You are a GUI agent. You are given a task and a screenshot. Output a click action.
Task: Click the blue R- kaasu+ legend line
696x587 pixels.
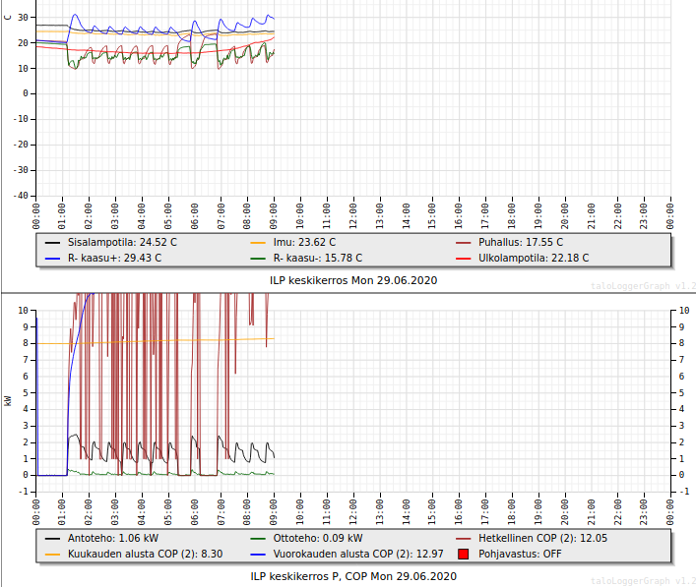pyautogui.click(x=52, y=258)
